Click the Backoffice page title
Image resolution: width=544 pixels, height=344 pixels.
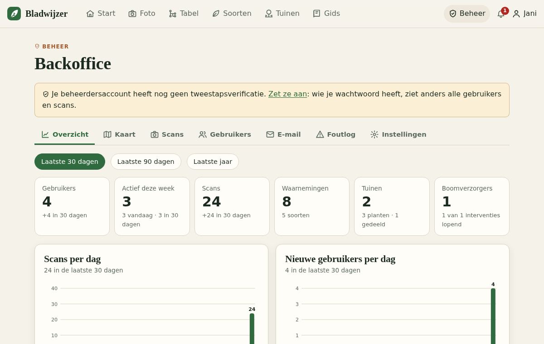coord(73,64)
